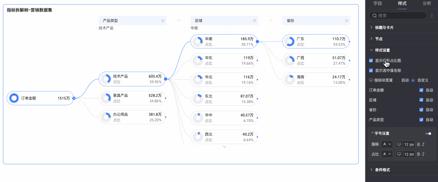This screenshot has height=182, width=438.
Task: Select the 自动 radio for 指标块宽度
Action: 397,80
